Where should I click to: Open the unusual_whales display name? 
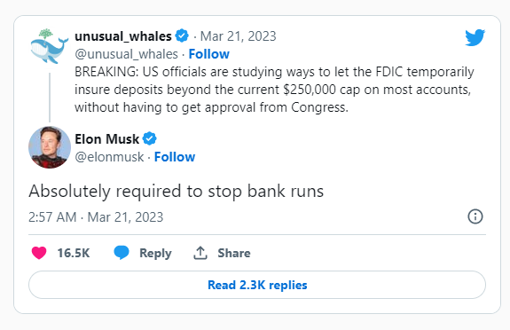click(x=123, y=36)
